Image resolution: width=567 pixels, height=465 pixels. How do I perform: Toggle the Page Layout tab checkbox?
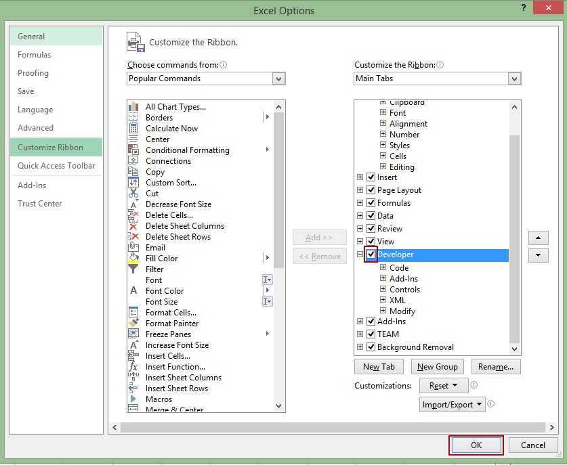point(371,190)
